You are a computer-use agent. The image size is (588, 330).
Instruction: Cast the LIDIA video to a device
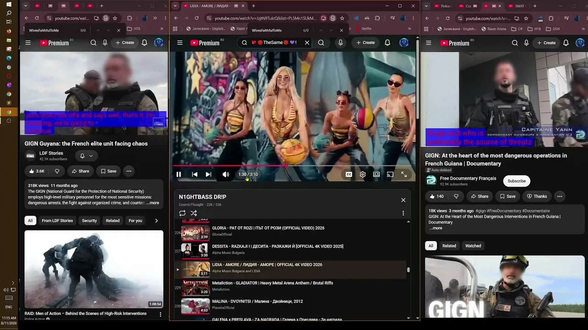tap(390, 175)
